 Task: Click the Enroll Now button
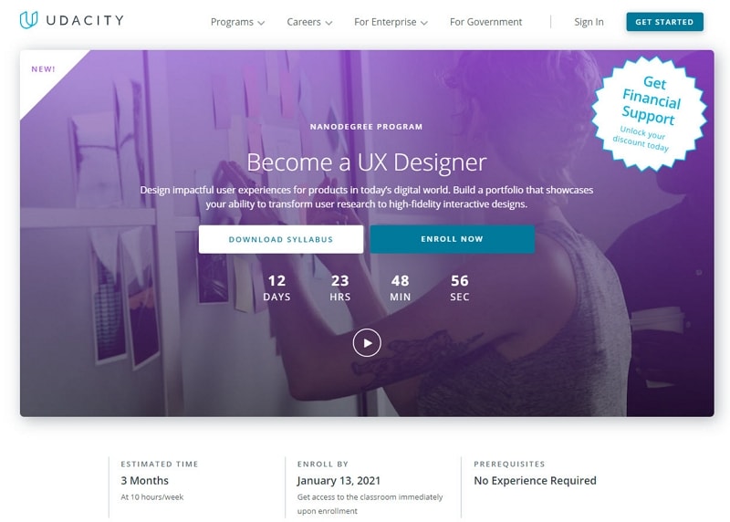coord(452,239)
